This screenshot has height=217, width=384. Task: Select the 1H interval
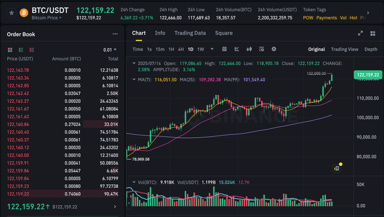click(x=172, y=49)
